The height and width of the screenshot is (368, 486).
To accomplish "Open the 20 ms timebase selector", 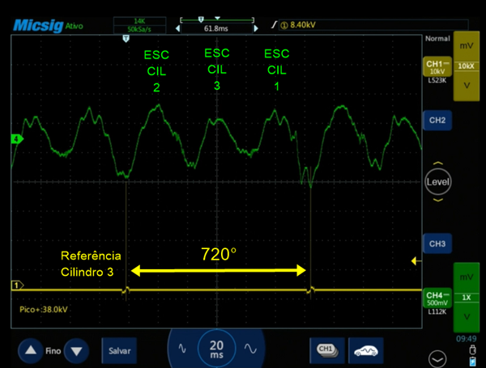I will click(217, 349).
